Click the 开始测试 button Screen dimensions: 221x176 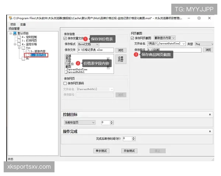[x=129, y=151]
